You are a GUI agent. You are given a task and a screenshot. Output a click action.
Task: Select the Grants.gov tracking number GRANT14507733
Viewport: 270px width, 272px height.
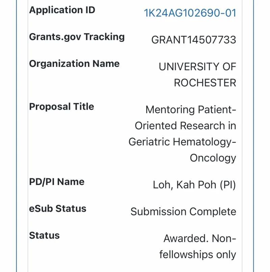[194, 40]
